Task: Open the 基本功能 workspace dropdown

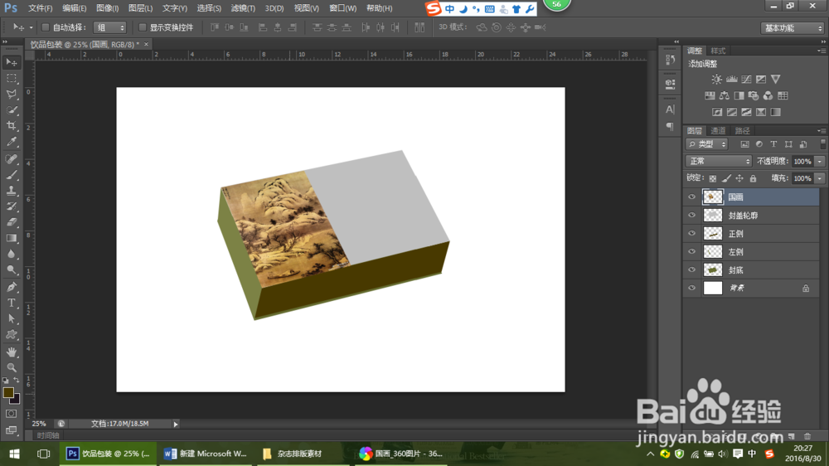Action: [x=792, y=28]
